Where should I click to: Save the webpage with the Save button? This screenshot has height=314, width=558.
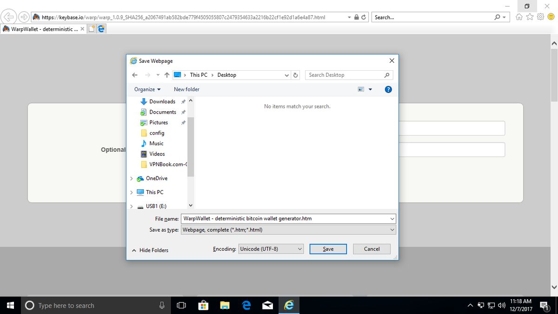coord(328,249)
